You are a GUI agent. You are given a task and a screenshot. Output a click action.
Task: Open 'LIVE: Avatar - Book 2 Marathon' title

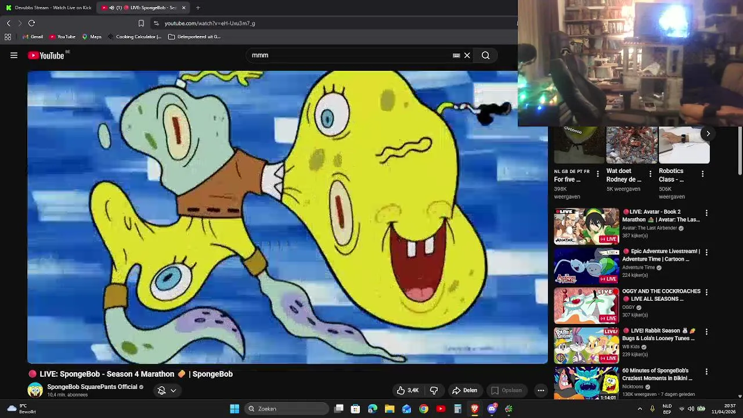pos(661,216)
